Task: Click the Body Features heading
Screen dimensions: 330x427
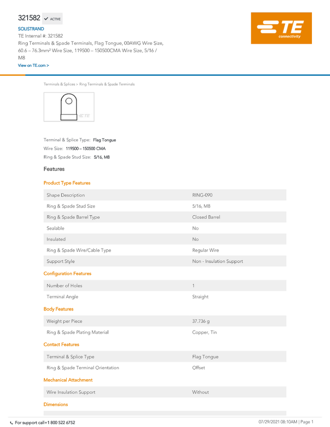Action: click(x=59, y=309)
